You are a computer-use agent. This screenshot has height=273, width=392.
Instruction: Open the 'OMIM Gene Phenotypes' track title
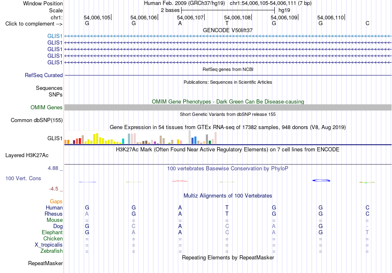pyautogui.click(x=228, y=102)
